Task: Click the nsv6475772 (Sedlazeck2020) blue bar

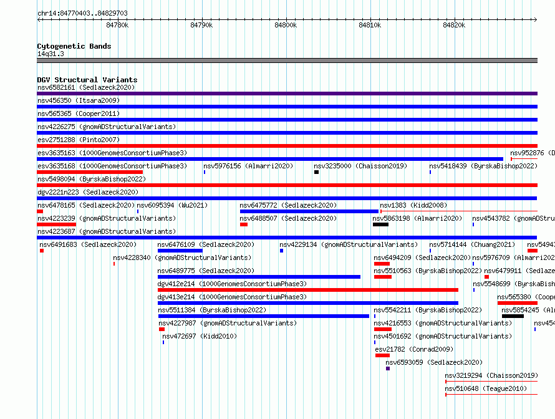Action: pos(309,211)
